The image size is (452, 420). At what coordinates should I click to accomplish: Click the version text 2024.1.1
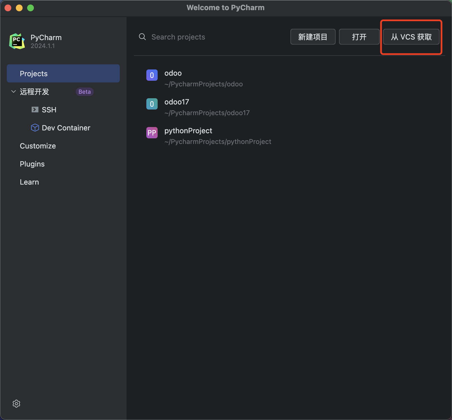click(x=43, y=46)
